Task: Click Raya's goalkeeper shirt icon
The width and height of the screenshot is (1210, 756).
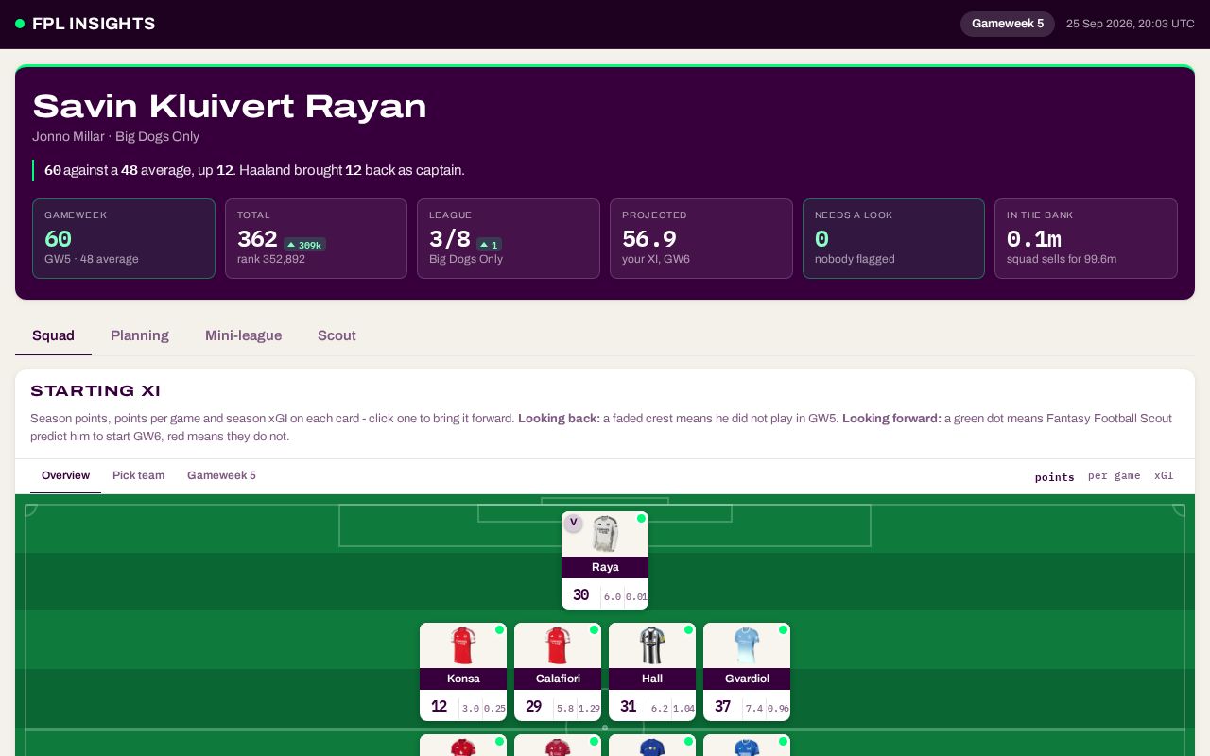Action: coord(605,534)
